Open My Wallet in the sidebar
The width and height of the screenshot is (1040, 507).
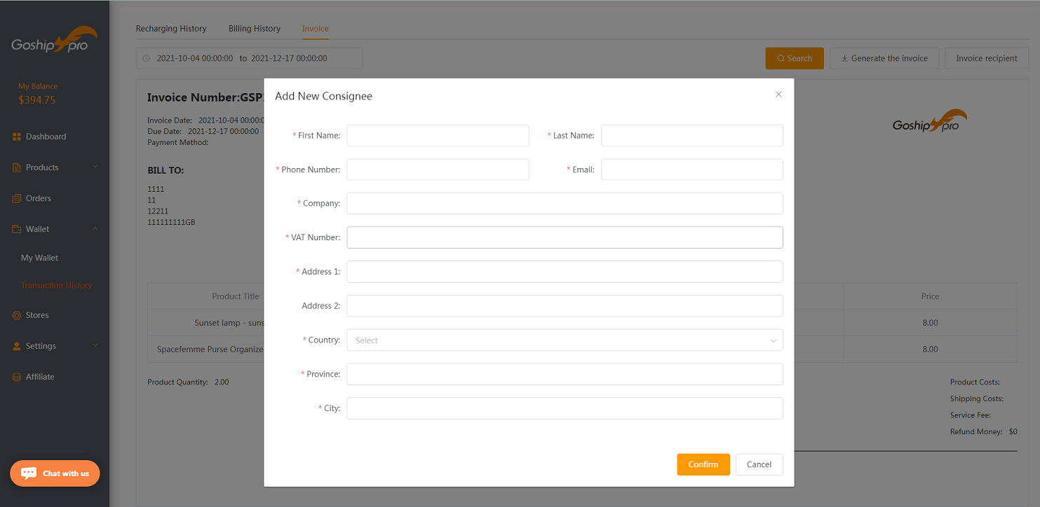(x=39, y=258)
